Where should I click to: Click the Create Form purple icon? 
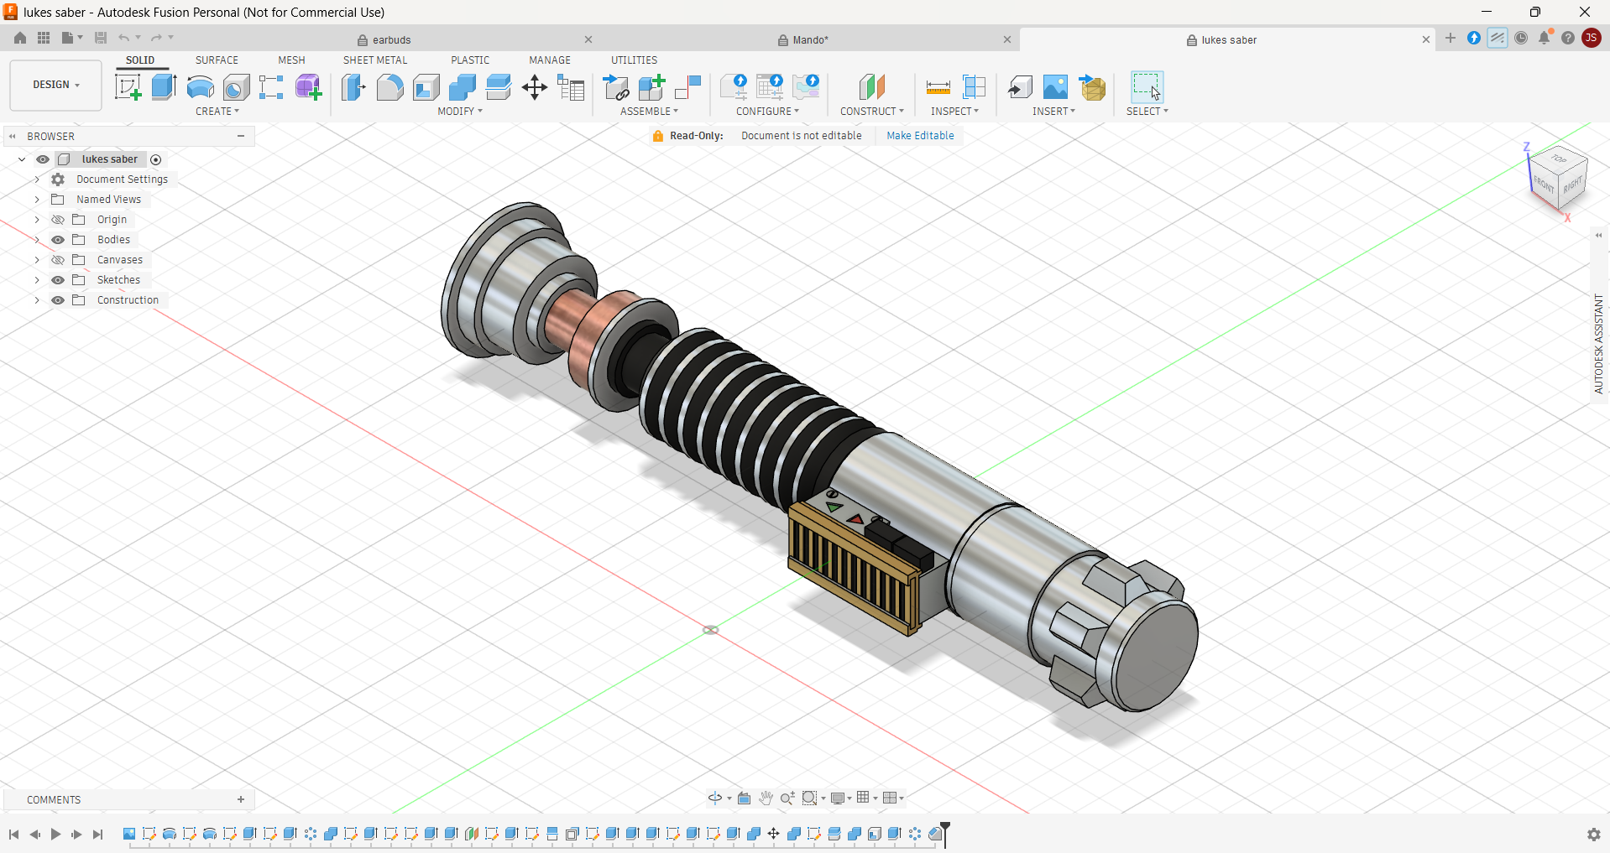tap(308, 87)
